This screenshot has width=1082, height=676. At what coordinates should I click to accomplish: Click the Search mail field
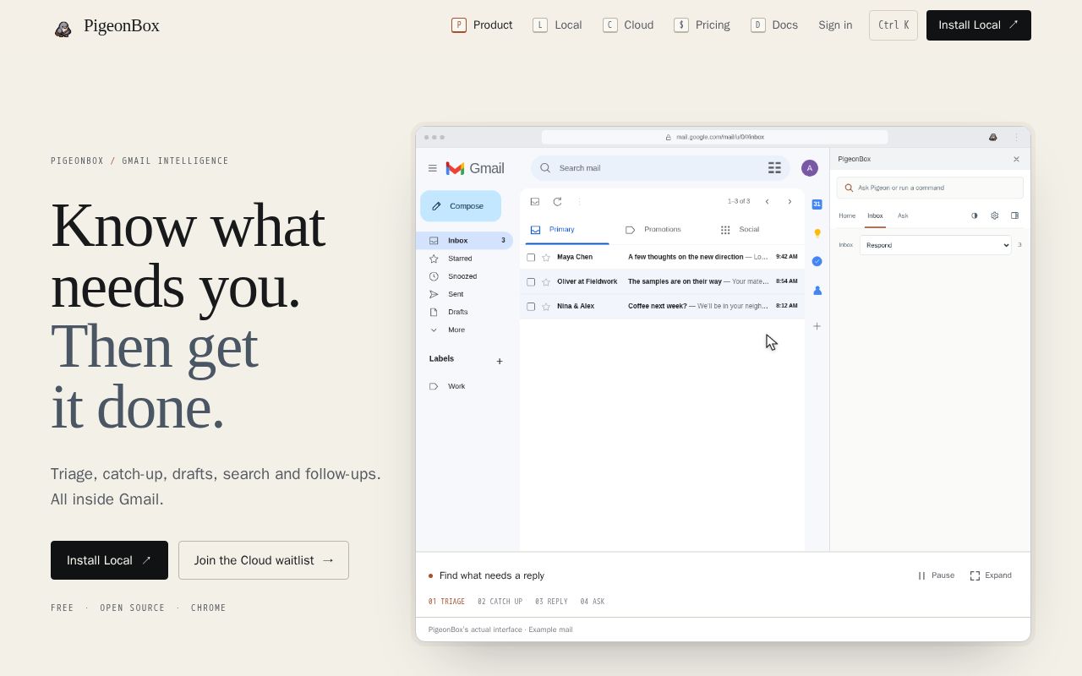click(660, 168)
